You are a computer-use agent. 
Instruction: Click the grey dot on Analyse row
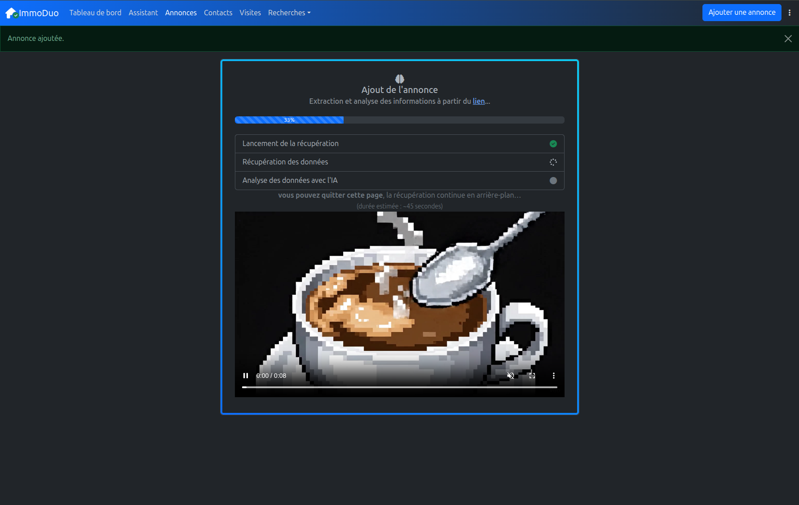[x=553, y=181]
